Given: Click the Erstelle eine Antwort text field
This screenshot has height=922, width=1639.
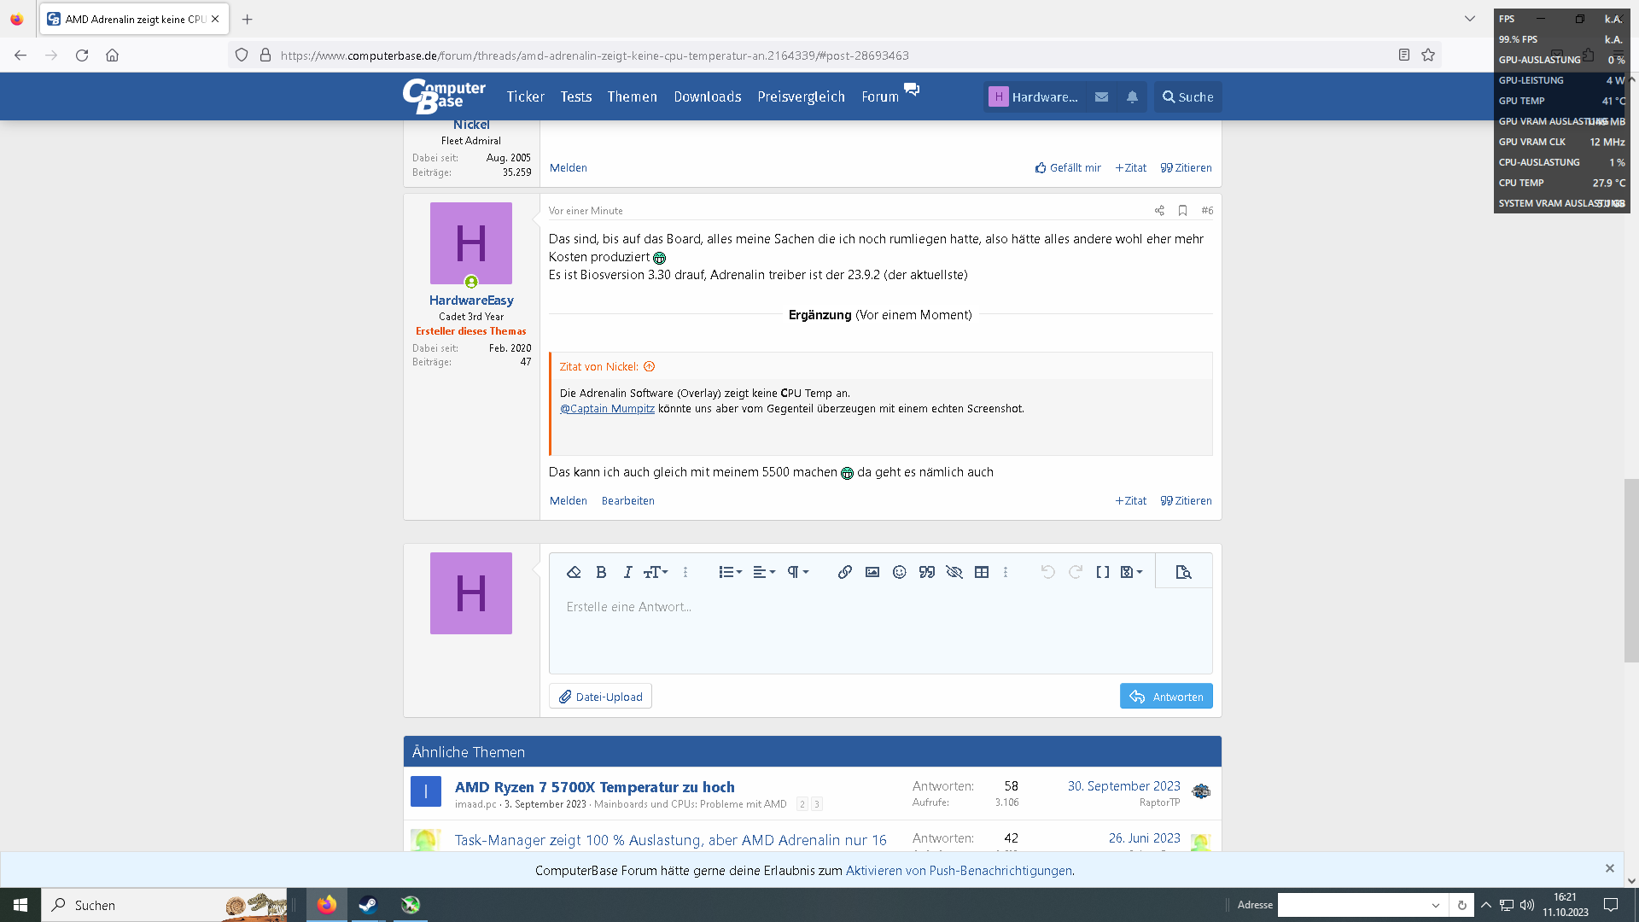Looking at the screenshot, I should (x=879, y=630).
